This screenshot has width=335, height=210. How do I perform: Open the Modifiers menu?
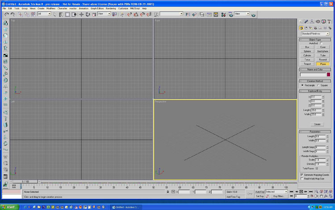point(51,9)
